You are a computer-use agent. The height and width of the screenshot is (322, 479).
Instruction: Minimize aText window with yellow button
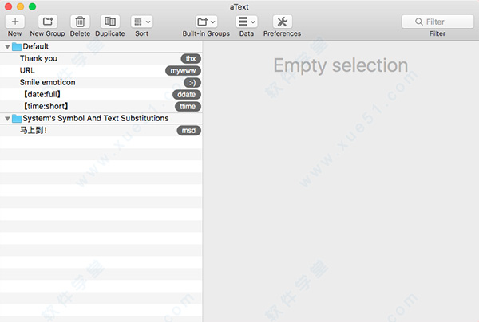point(21,6)
